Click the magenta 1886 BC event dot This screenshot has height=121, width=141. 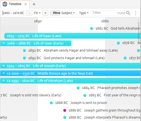click(x=65, y=110)
